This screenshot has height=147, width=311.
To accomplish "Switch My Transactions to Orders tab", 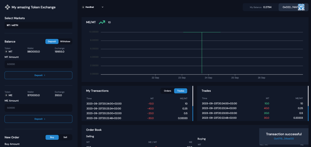I will (167, 91).
